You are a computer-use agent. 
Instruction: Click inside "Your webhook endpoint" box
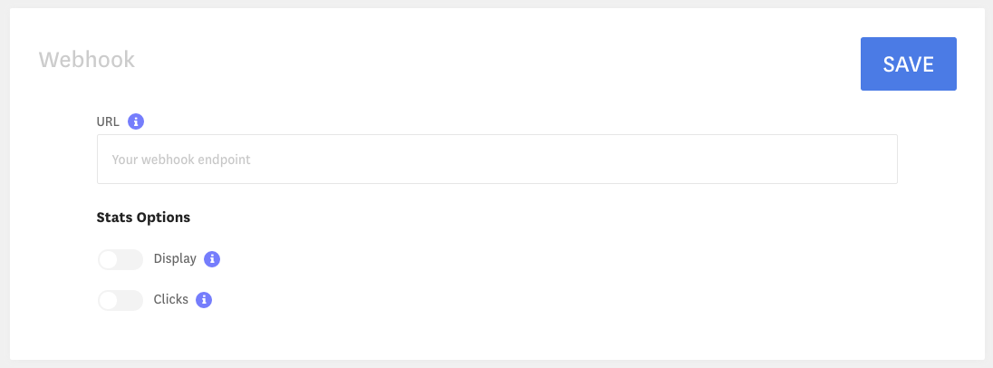[497, 159]
